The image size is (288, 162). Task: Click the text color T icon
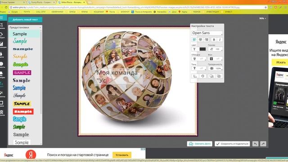tap(194, 49)
